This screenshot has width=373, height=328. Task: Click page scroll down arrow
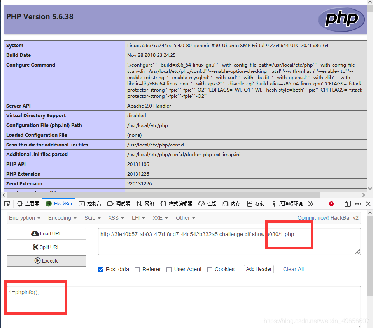pyautogui.click(x=370, y=189)
